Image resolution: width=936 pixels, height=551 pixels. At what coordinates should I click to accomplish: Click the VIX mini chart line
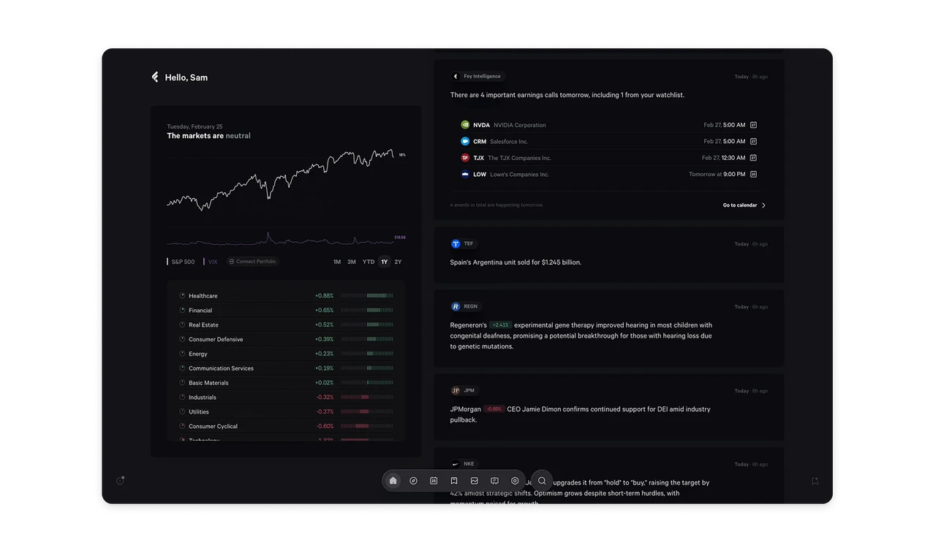281,240
